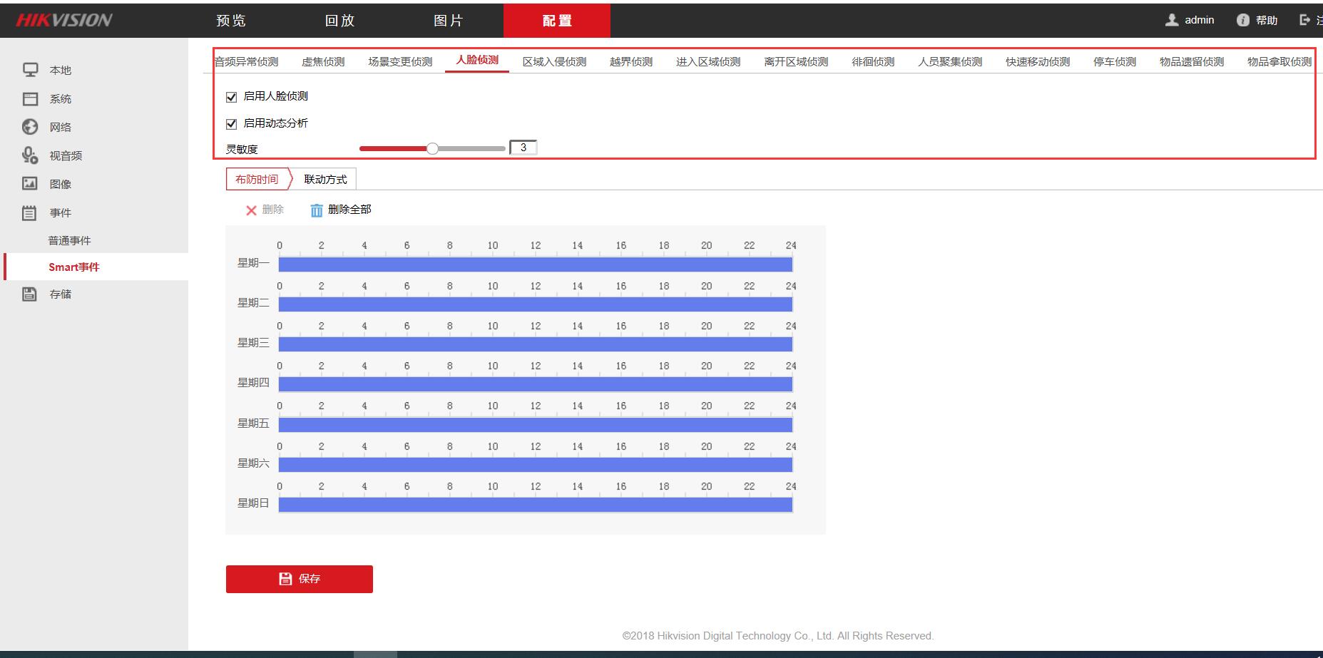Image resolution: width=1323 pixels, height=658 pixels.
Task: Open System (系统) settings icon in sidebar
Action: [30, 98]
